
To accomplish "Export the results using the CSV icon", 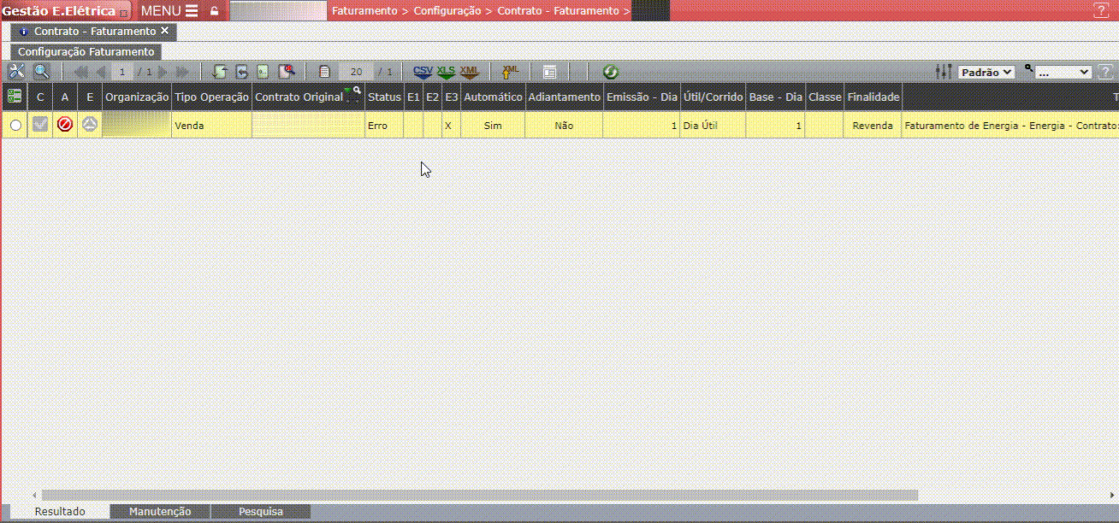I will point(423,72).
